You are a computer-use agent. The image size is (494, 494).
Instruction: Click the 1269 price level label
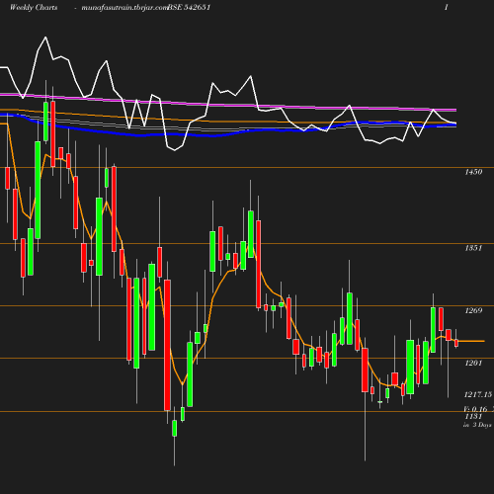473,310
